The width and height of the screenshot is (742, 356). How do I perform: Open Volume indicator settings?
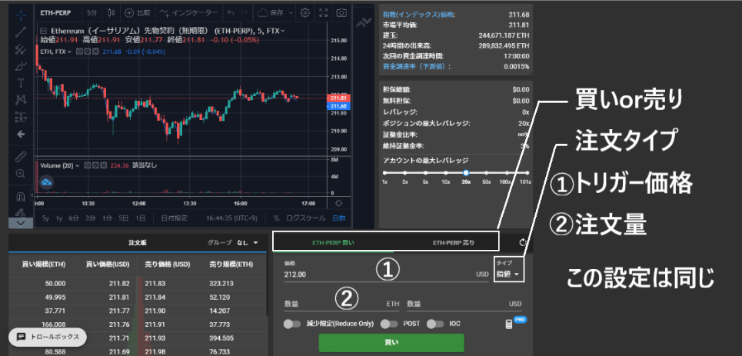[95, 165]
